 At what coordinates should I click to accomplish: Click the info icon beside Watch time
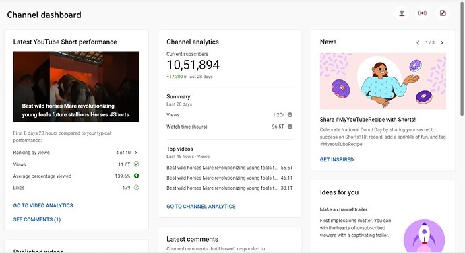click(x=290, y=126)
